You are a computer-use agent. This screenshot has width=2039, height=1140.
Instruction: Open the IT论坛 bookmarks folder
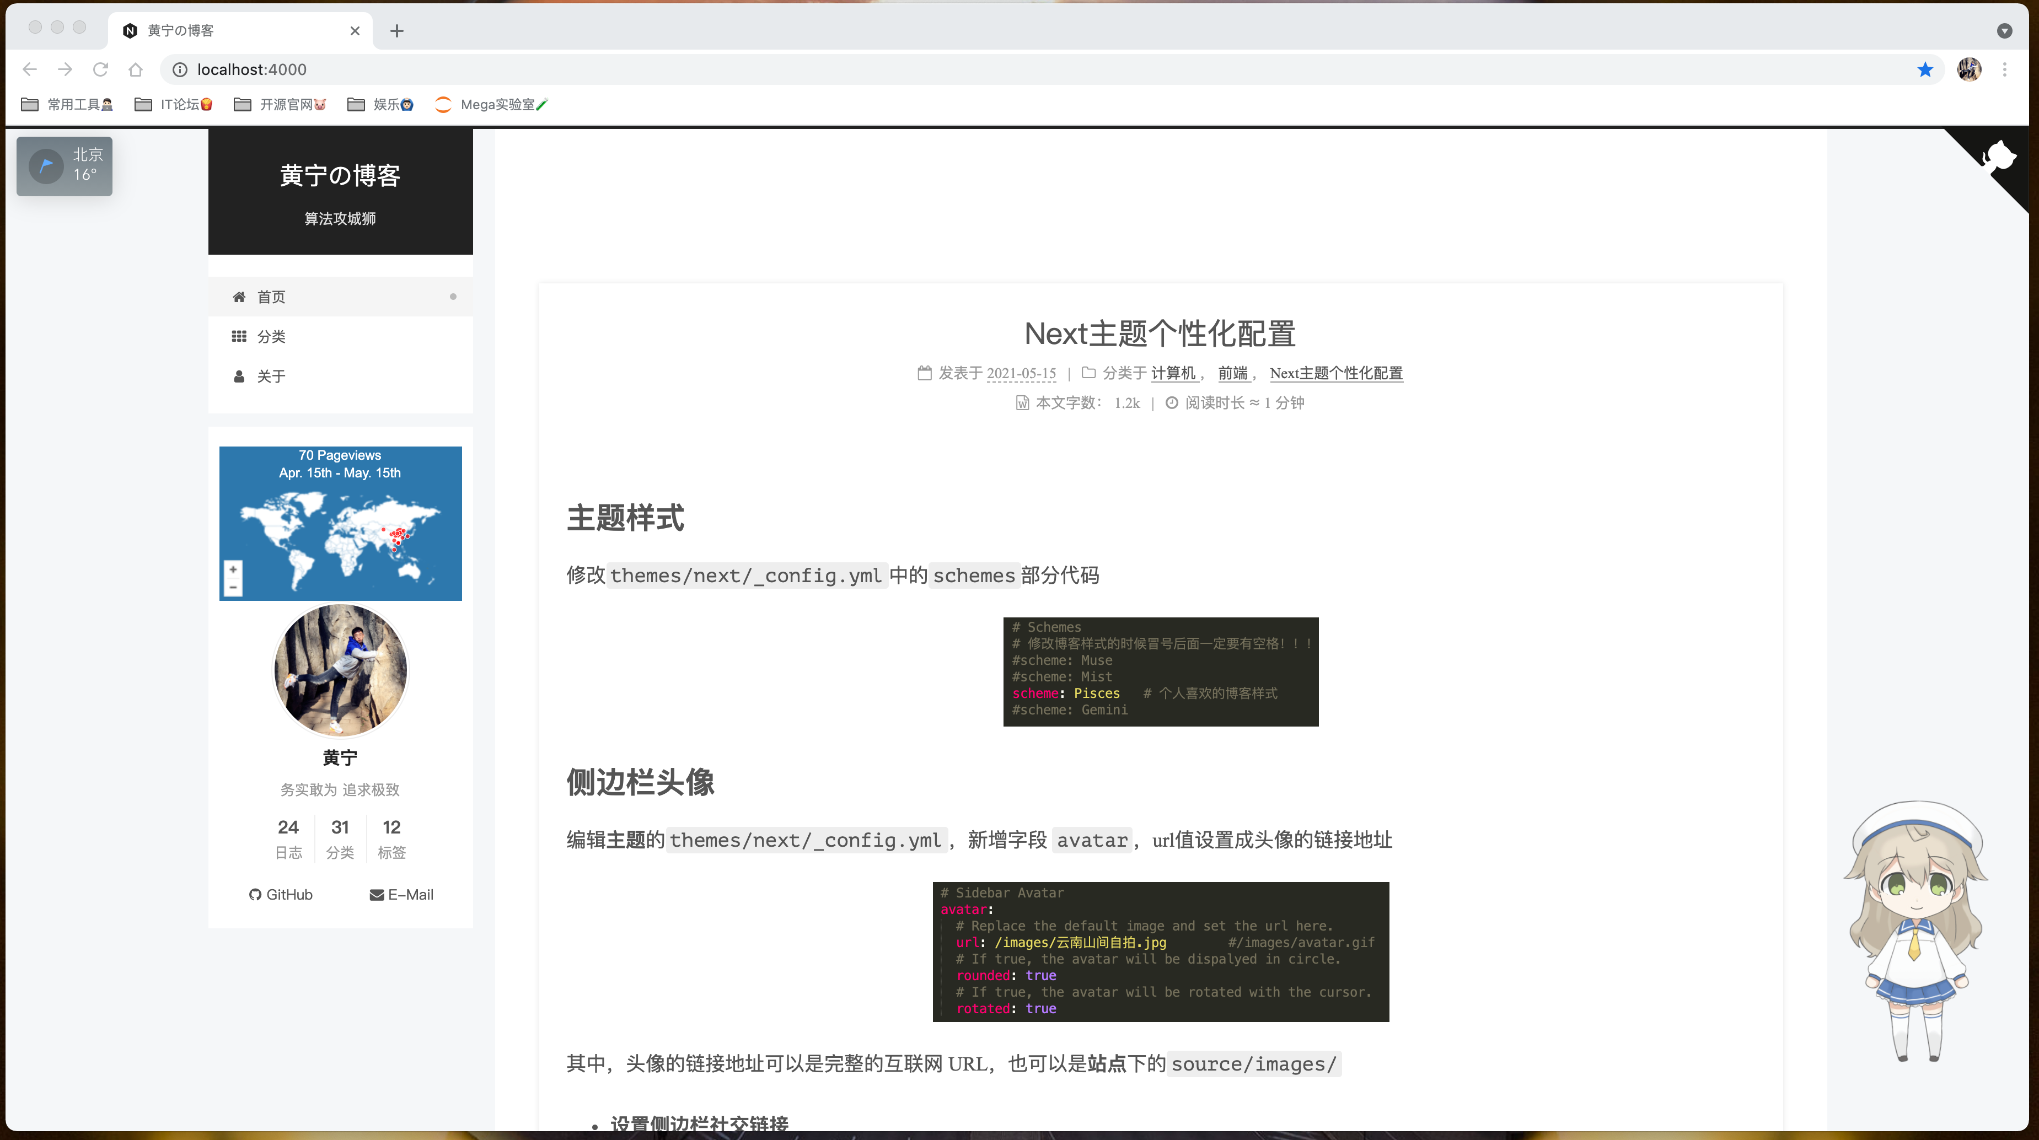(x=173, y=104)
